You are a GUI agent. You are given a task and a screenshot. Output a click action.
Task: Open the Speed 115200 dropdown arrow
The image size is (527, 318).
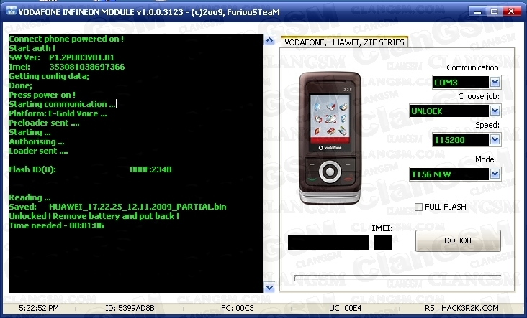(495, 140)
